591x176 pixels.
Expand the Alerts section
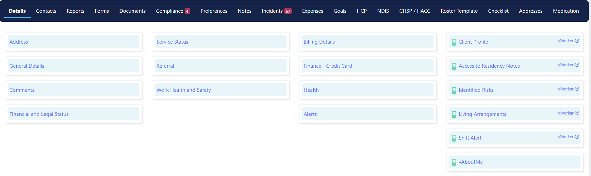tap(368, 114)
